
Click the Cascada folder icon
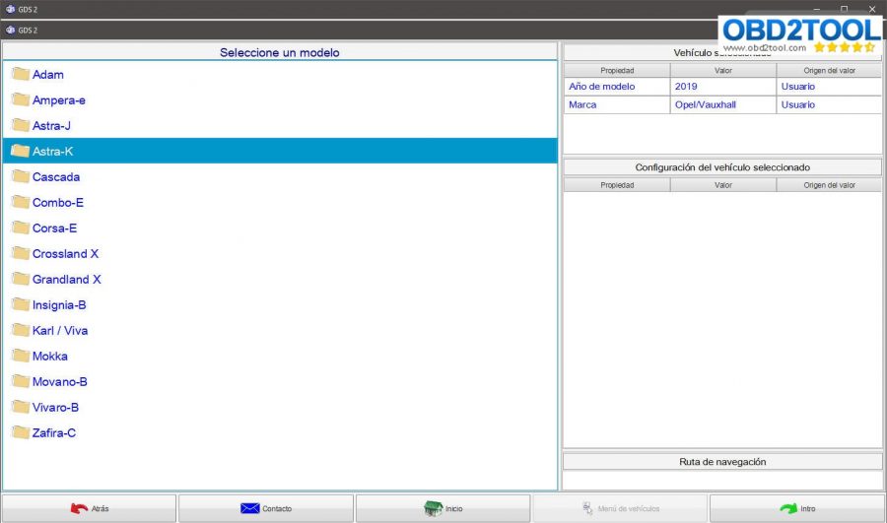[x=21, y=176]
